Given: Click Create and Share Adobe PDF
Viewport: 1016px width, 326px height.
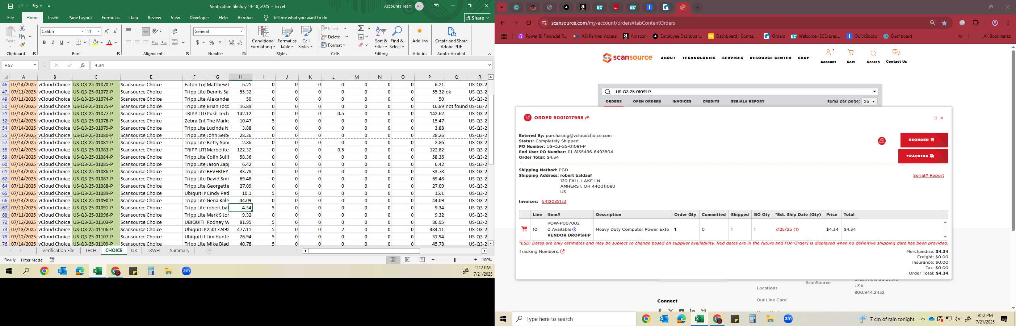Looking at the screenshot, I should tap(451, 38).
